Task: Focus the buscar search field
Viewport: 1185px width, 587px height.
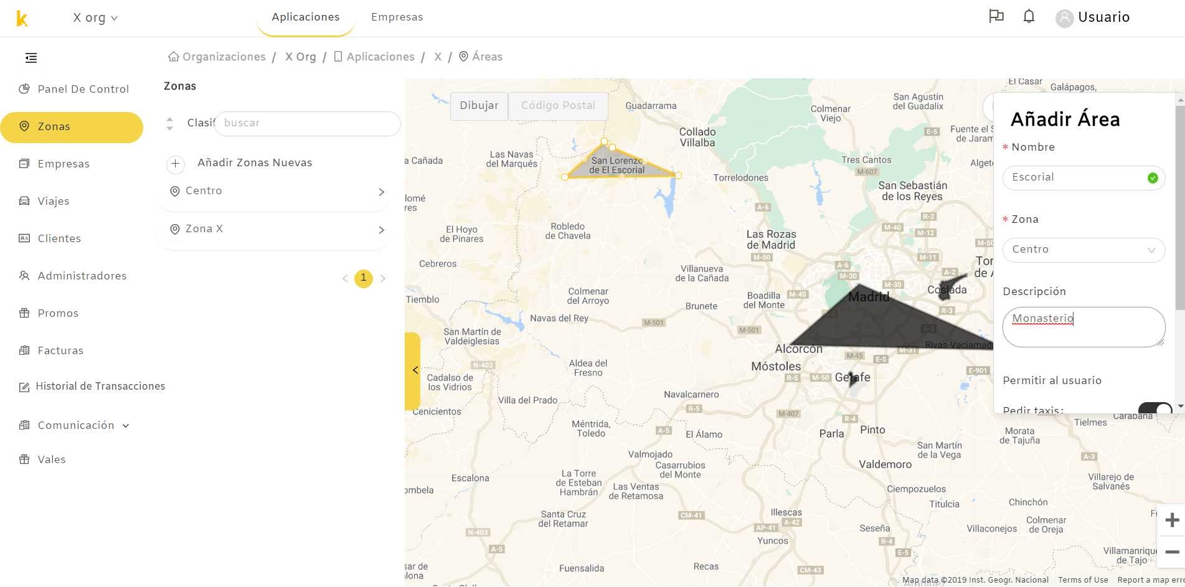Action: pos(308,123)
